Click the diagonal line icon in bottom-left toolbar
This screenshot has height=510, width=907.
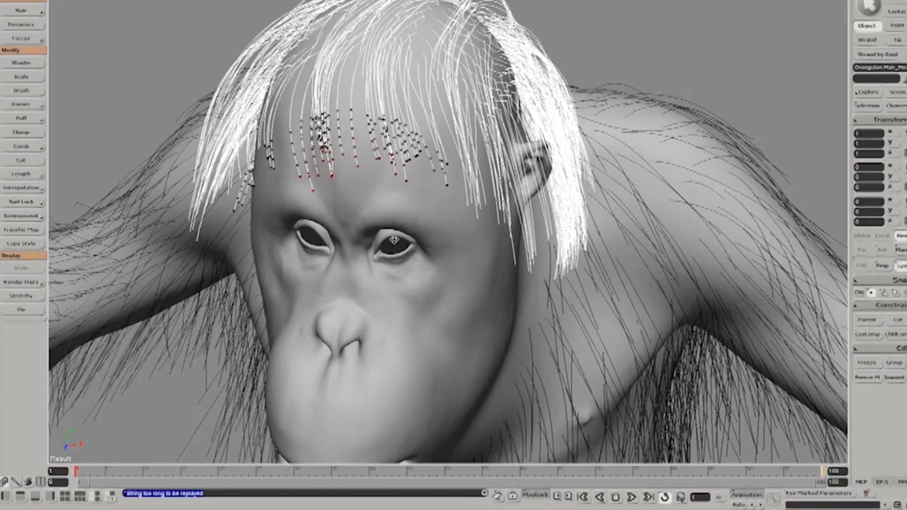click(16, 482)
